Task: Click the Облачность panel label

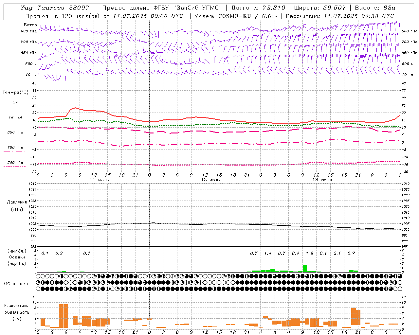Action: point(17,284)
